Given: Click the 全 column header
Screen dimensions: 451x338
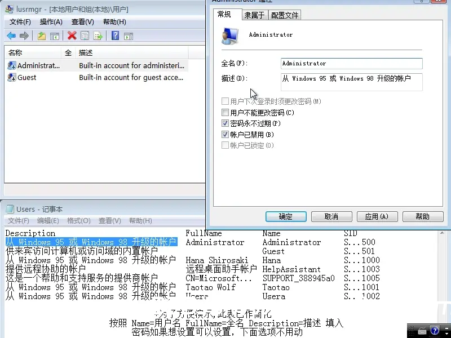Looking at the screenshot, I should [68, 53].
